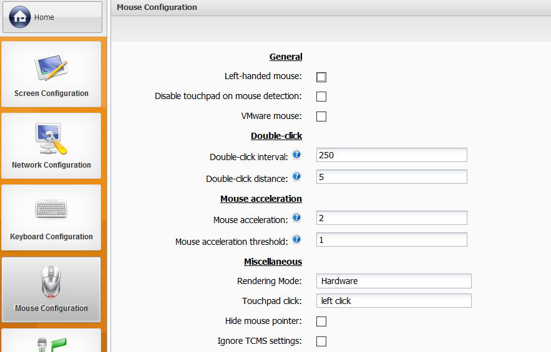Viewport: 551px width, 352px height.
Task: Open Network Configuration icon
Action: coord(51,139)
